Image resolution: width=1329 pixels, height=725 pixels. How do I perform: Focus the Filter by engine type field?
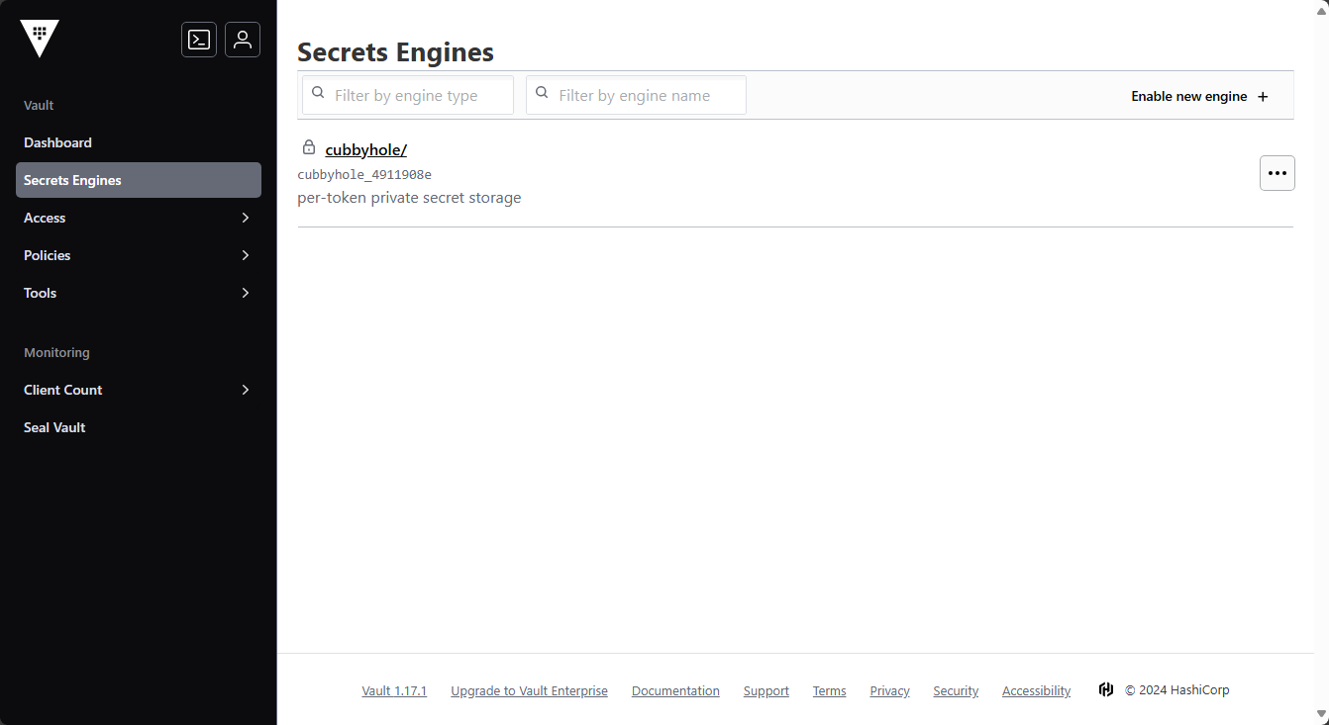tap(408, 95)
